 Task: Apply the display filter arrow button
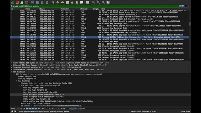(x=183, y=6)
